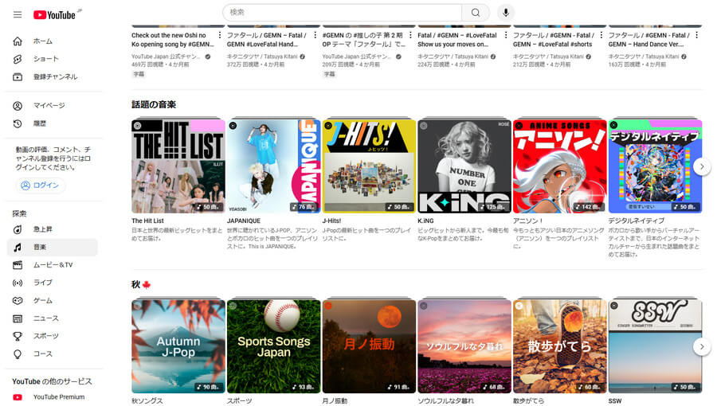Open The Hit List playlist thumbnail
Image resolution: width=717 pixels, height=406 pixels.
coord(178,167)
